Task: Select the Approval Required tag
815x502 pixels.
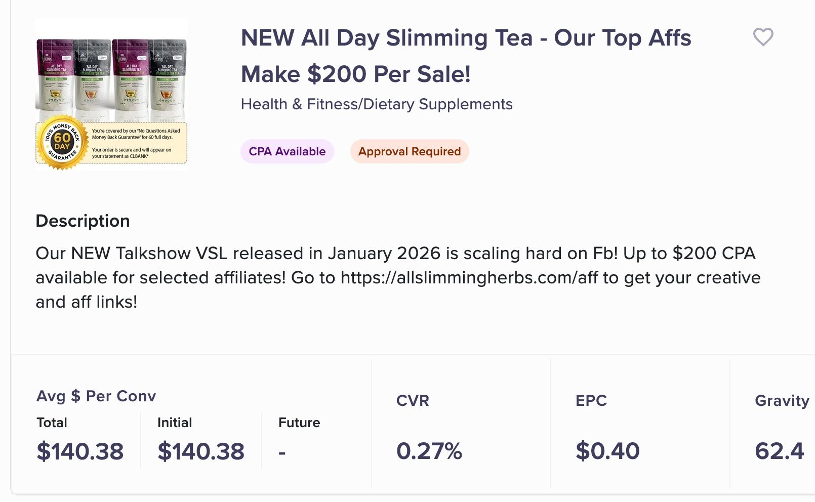Action: pos(410,151)
